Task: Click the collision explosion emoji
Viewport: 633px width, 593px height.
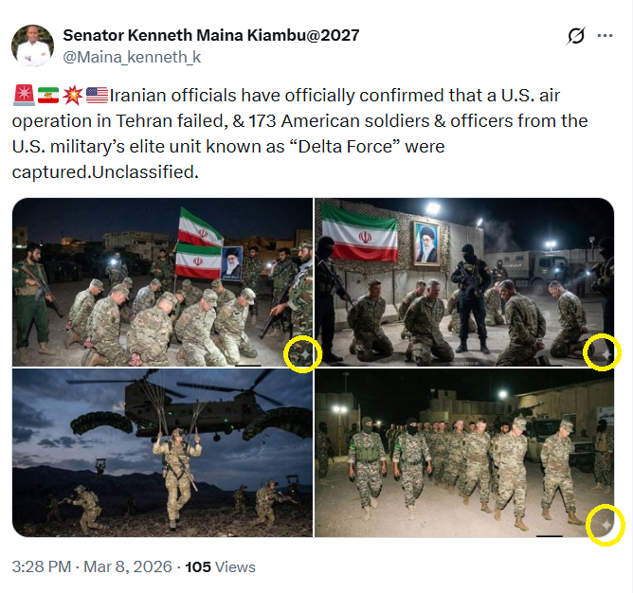Action: tap(72, 95)
